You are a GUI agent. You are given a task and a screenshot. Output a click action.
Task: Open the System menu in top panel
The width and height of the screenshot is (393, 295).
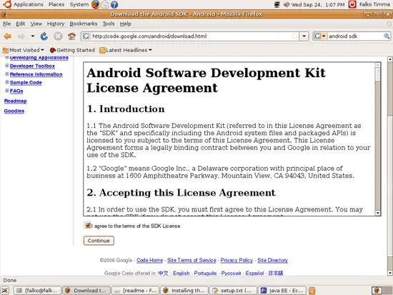point(79,4)
